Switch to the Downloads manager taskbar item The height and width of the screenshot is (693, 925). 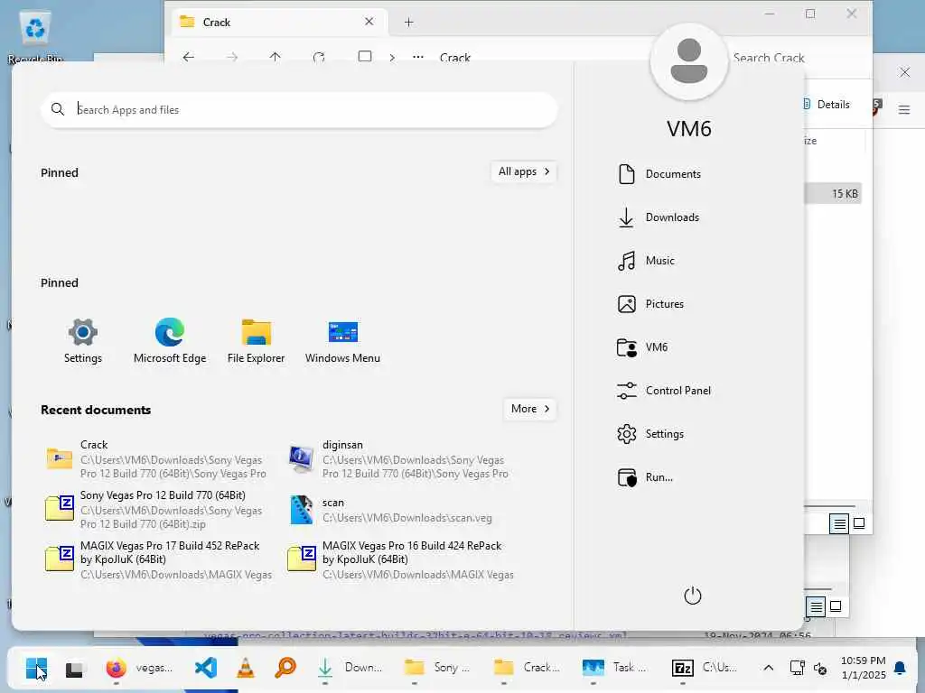pos(349,669)
